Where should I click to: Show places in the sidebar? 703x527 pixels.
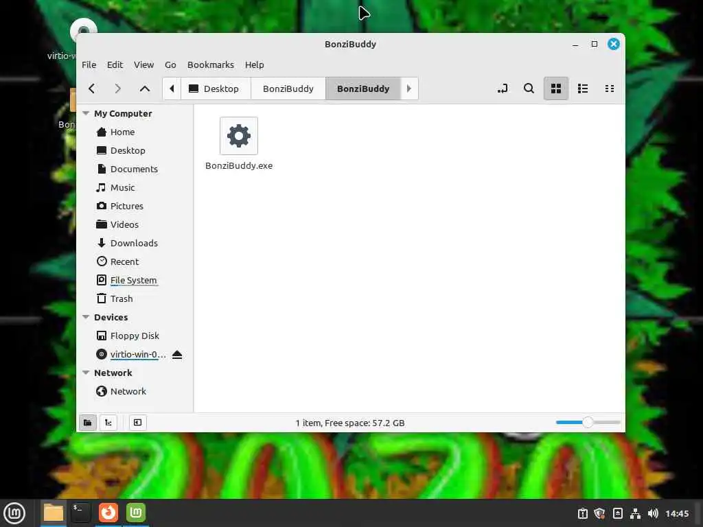[x=88, y=423]
